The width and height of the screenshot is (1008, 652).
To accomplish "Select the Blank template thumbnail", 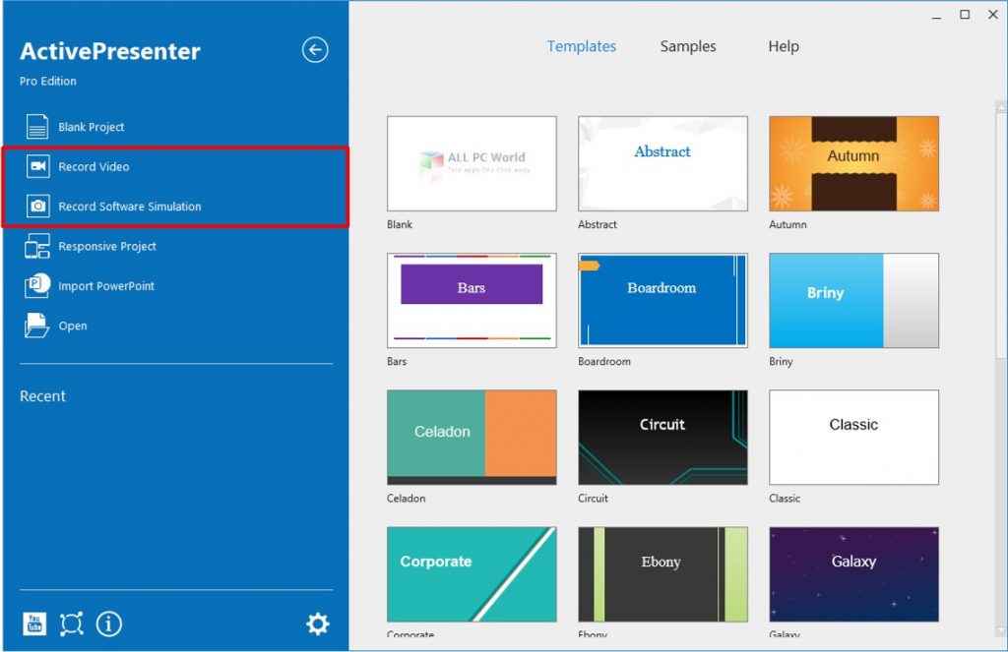I will [x=472, y=163].
